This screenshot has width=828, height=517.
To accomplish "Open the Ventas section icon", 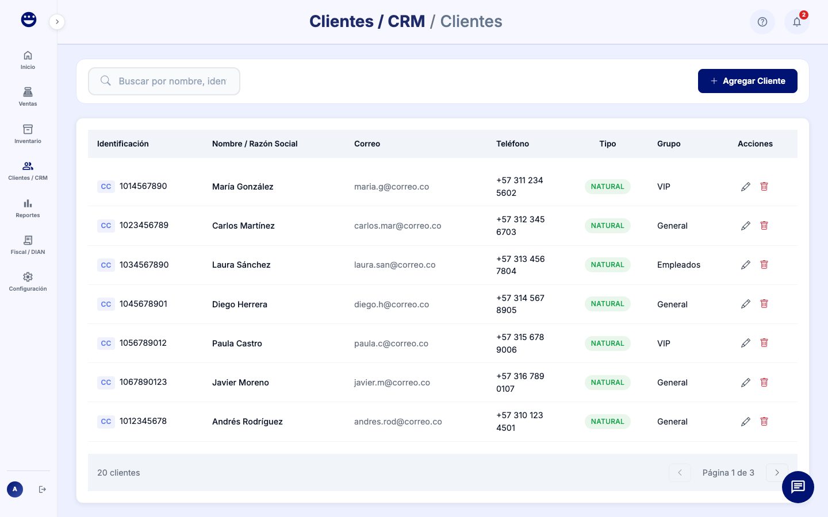I will pos(28,92).
